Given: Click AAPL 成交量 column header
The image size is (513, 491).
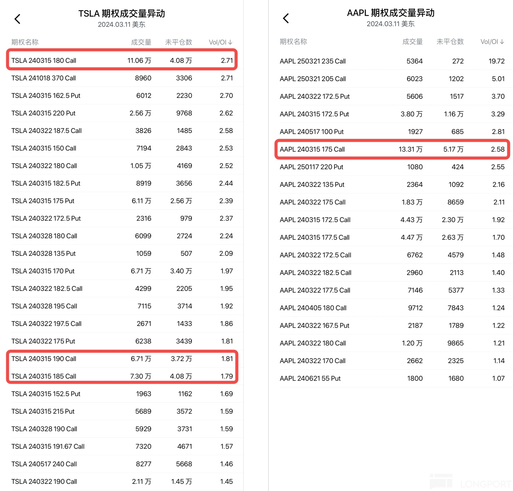Looking at the screenshot, I should pos(413,42).
